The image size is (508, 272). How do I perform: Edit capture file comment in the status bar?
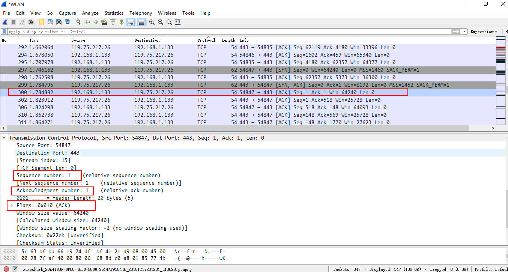[15, 269]
